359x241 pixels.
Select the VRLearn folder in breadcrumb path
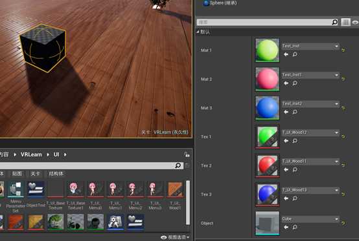click(x=31, y=154)
